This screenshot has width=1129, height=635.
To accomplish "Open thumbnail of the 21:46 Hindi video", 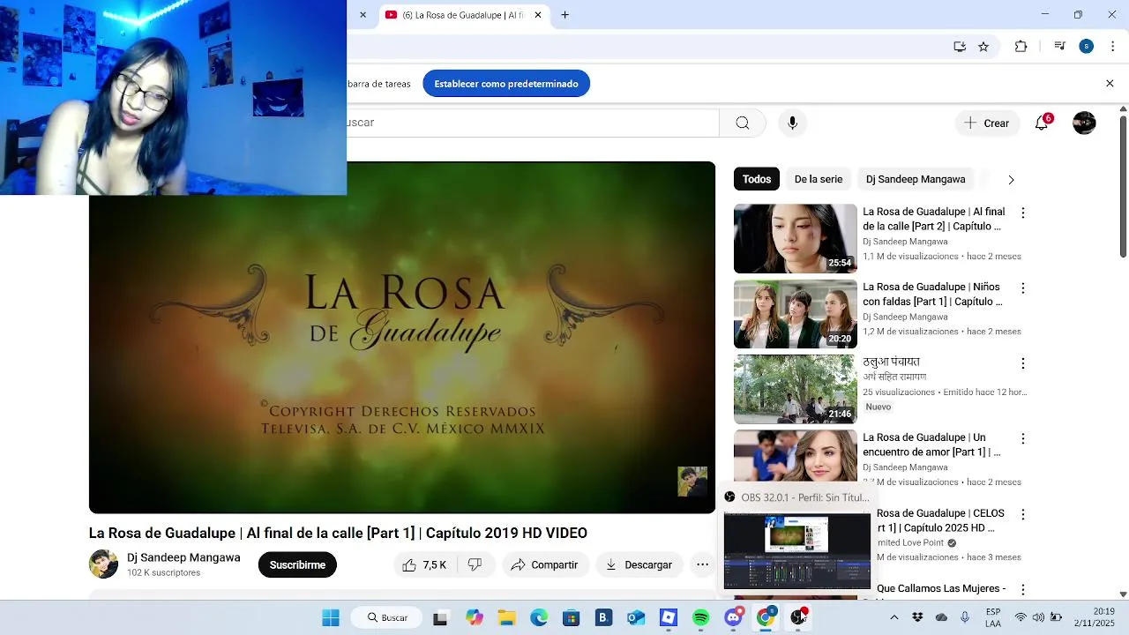I will tap(796, 390).
